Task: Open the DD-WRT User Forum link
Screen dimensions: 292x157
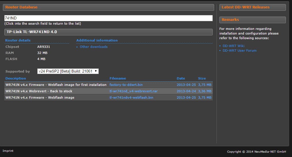Action: pyautogui.click(x=240, y=50)
